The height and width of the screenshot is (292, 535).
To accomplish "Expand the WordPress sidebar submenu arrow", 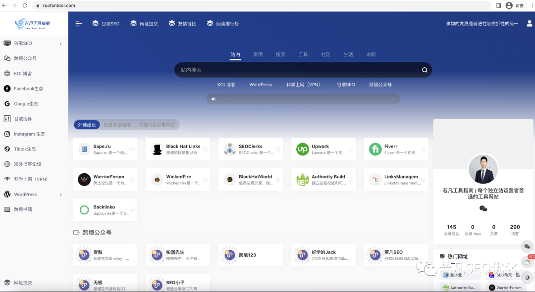I will coord(61,195).
